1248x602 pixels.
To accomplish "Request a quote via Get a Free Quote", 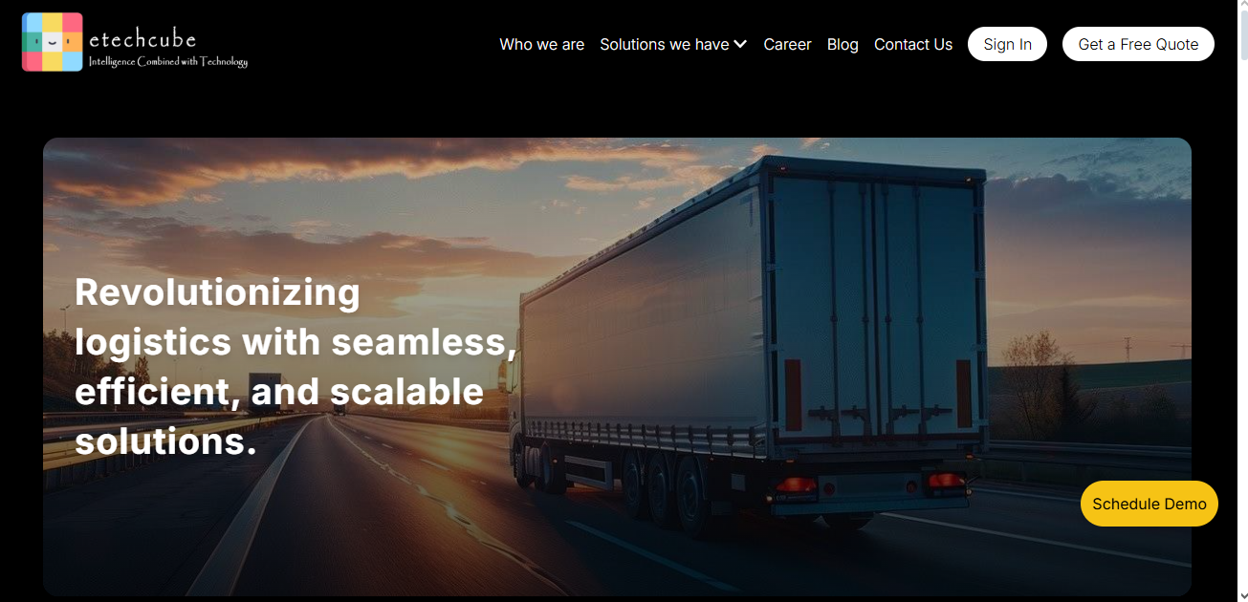I will tap(1138, 44).
